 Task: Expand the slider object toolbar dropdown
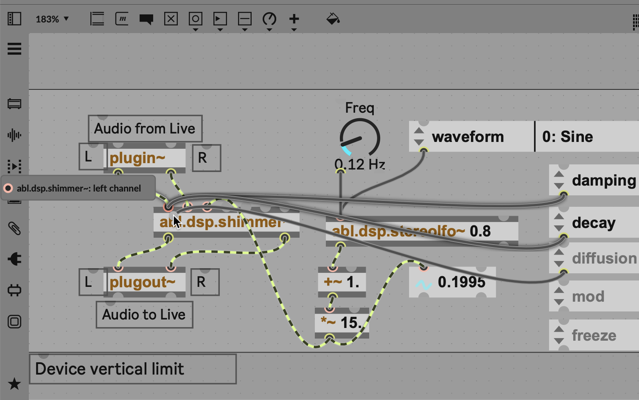coord(245,30)
